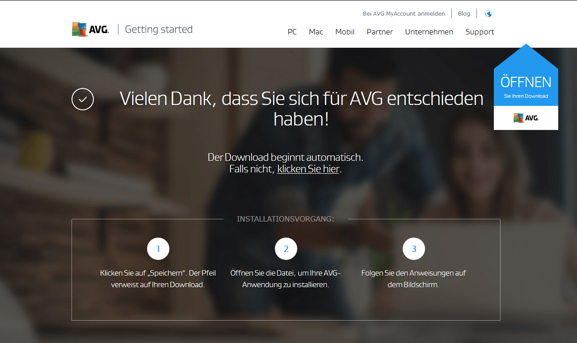Click the 'Getting started' header text
577x343 pixels.
click(159, 29)
